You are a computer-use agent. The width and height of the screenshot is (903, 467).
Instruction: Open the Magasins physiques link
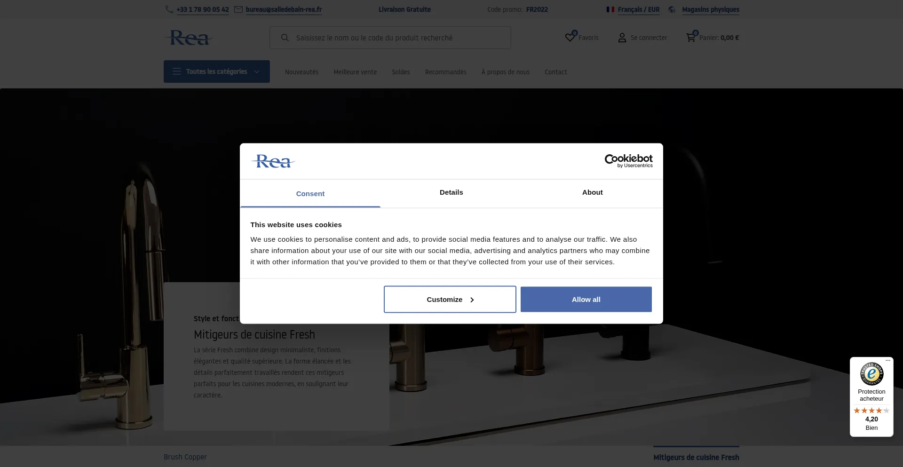pos(710,9)
